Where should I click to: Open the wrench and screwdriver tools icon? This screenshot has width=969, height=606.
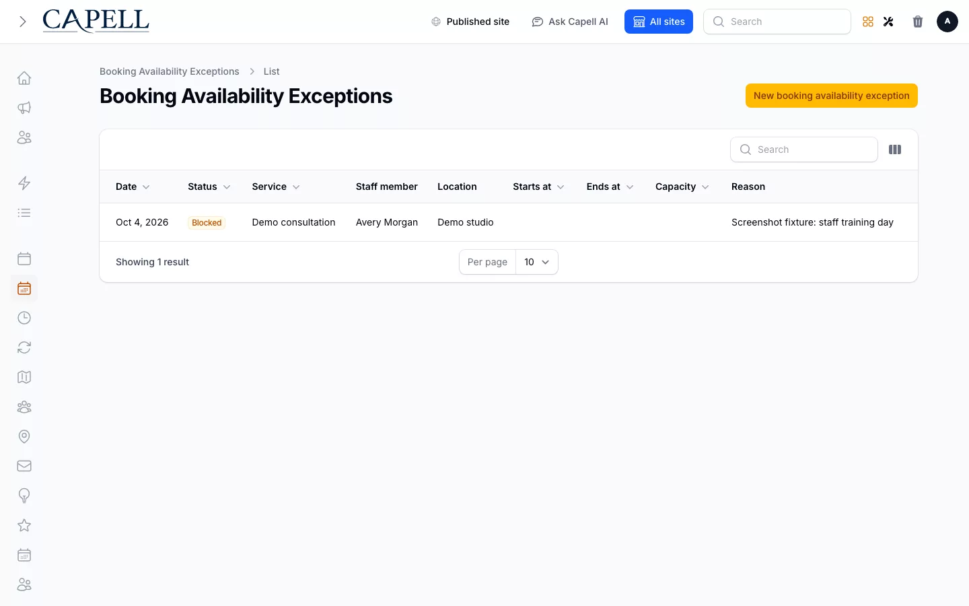888,22
